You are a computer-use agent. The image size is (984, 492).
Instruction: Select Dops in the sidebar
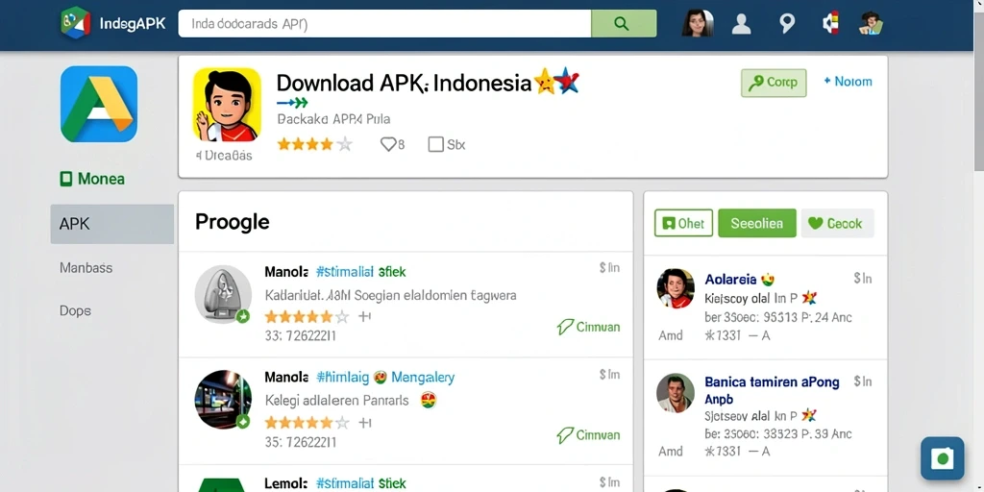[x=75, y=310]
